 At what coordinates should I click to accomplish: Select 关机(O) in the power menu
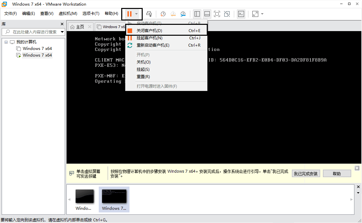coord(166,62)
